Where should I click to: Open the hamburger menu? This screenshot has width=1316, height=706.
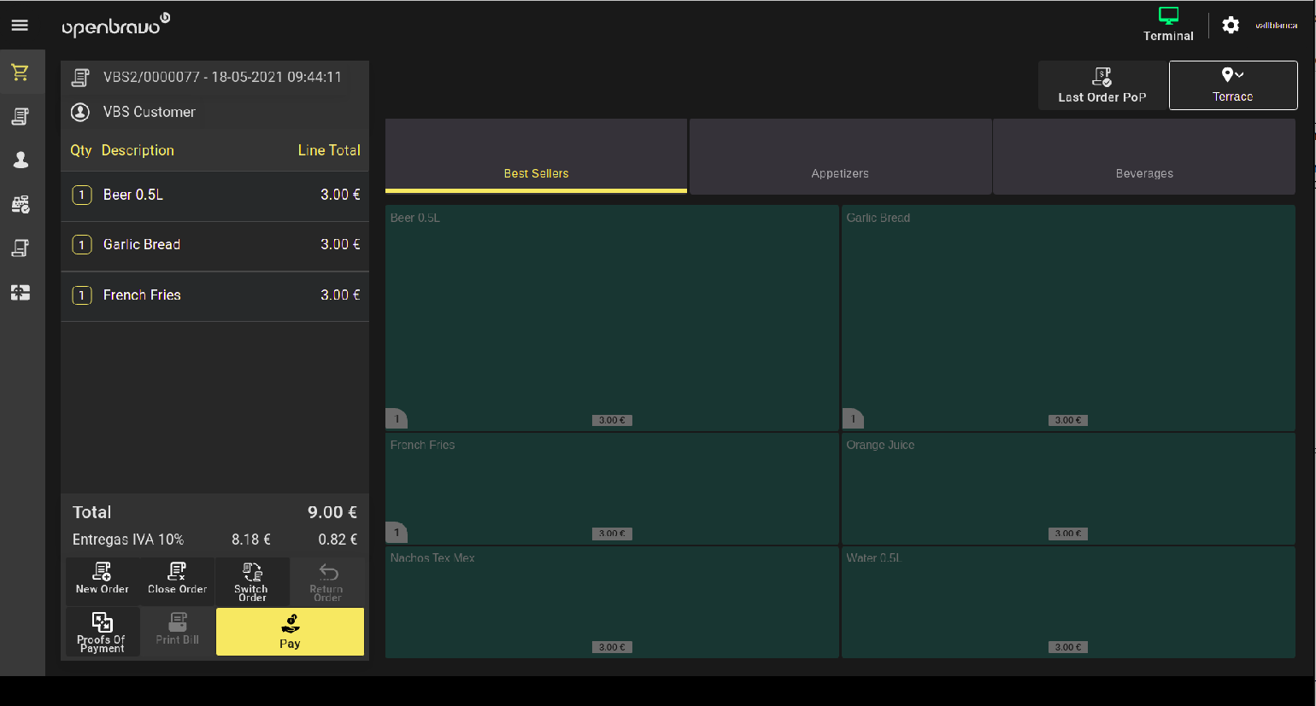pyautogui.click(x=20, y=26)
